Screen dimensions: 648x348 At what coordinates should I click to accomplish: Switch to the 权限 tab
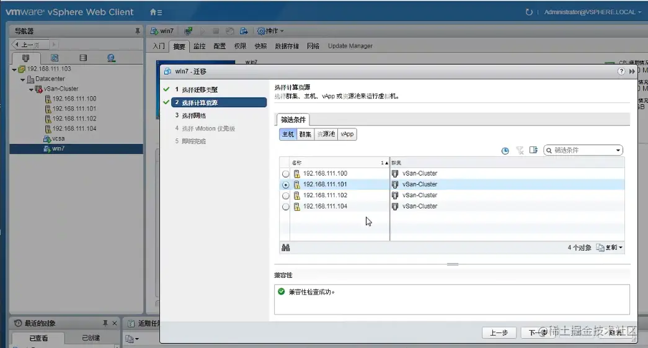(x=240, y=46)
